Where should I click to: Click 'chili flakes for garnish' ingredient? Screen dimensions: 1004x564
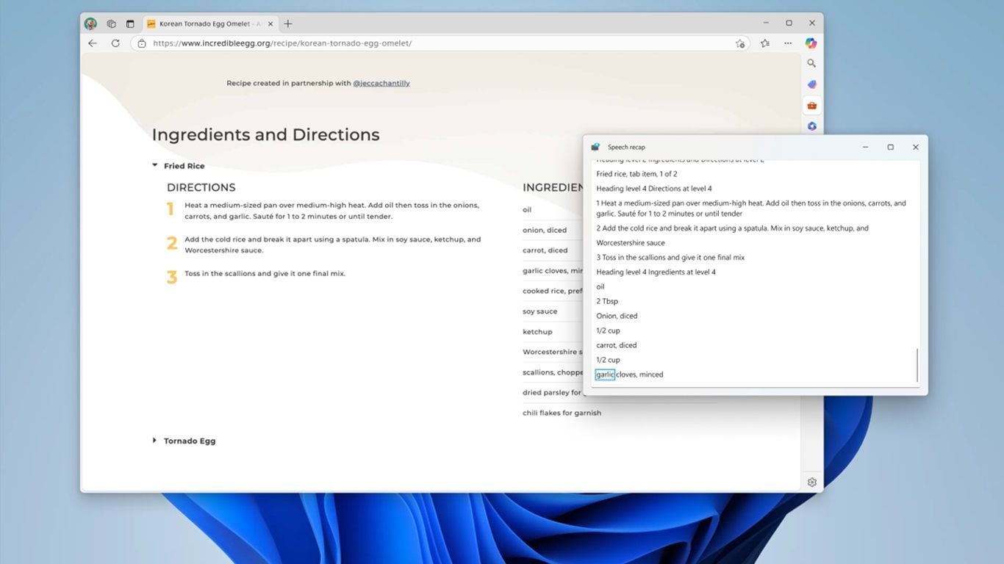(562, 413)
